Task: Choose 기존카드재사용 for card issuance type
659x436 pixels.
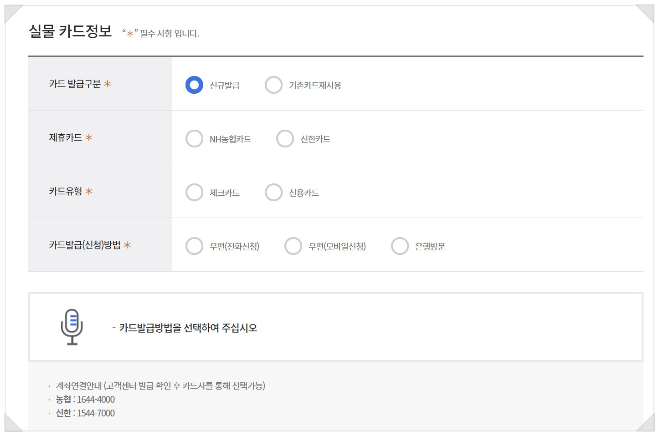Action: (x=273, y=85)
